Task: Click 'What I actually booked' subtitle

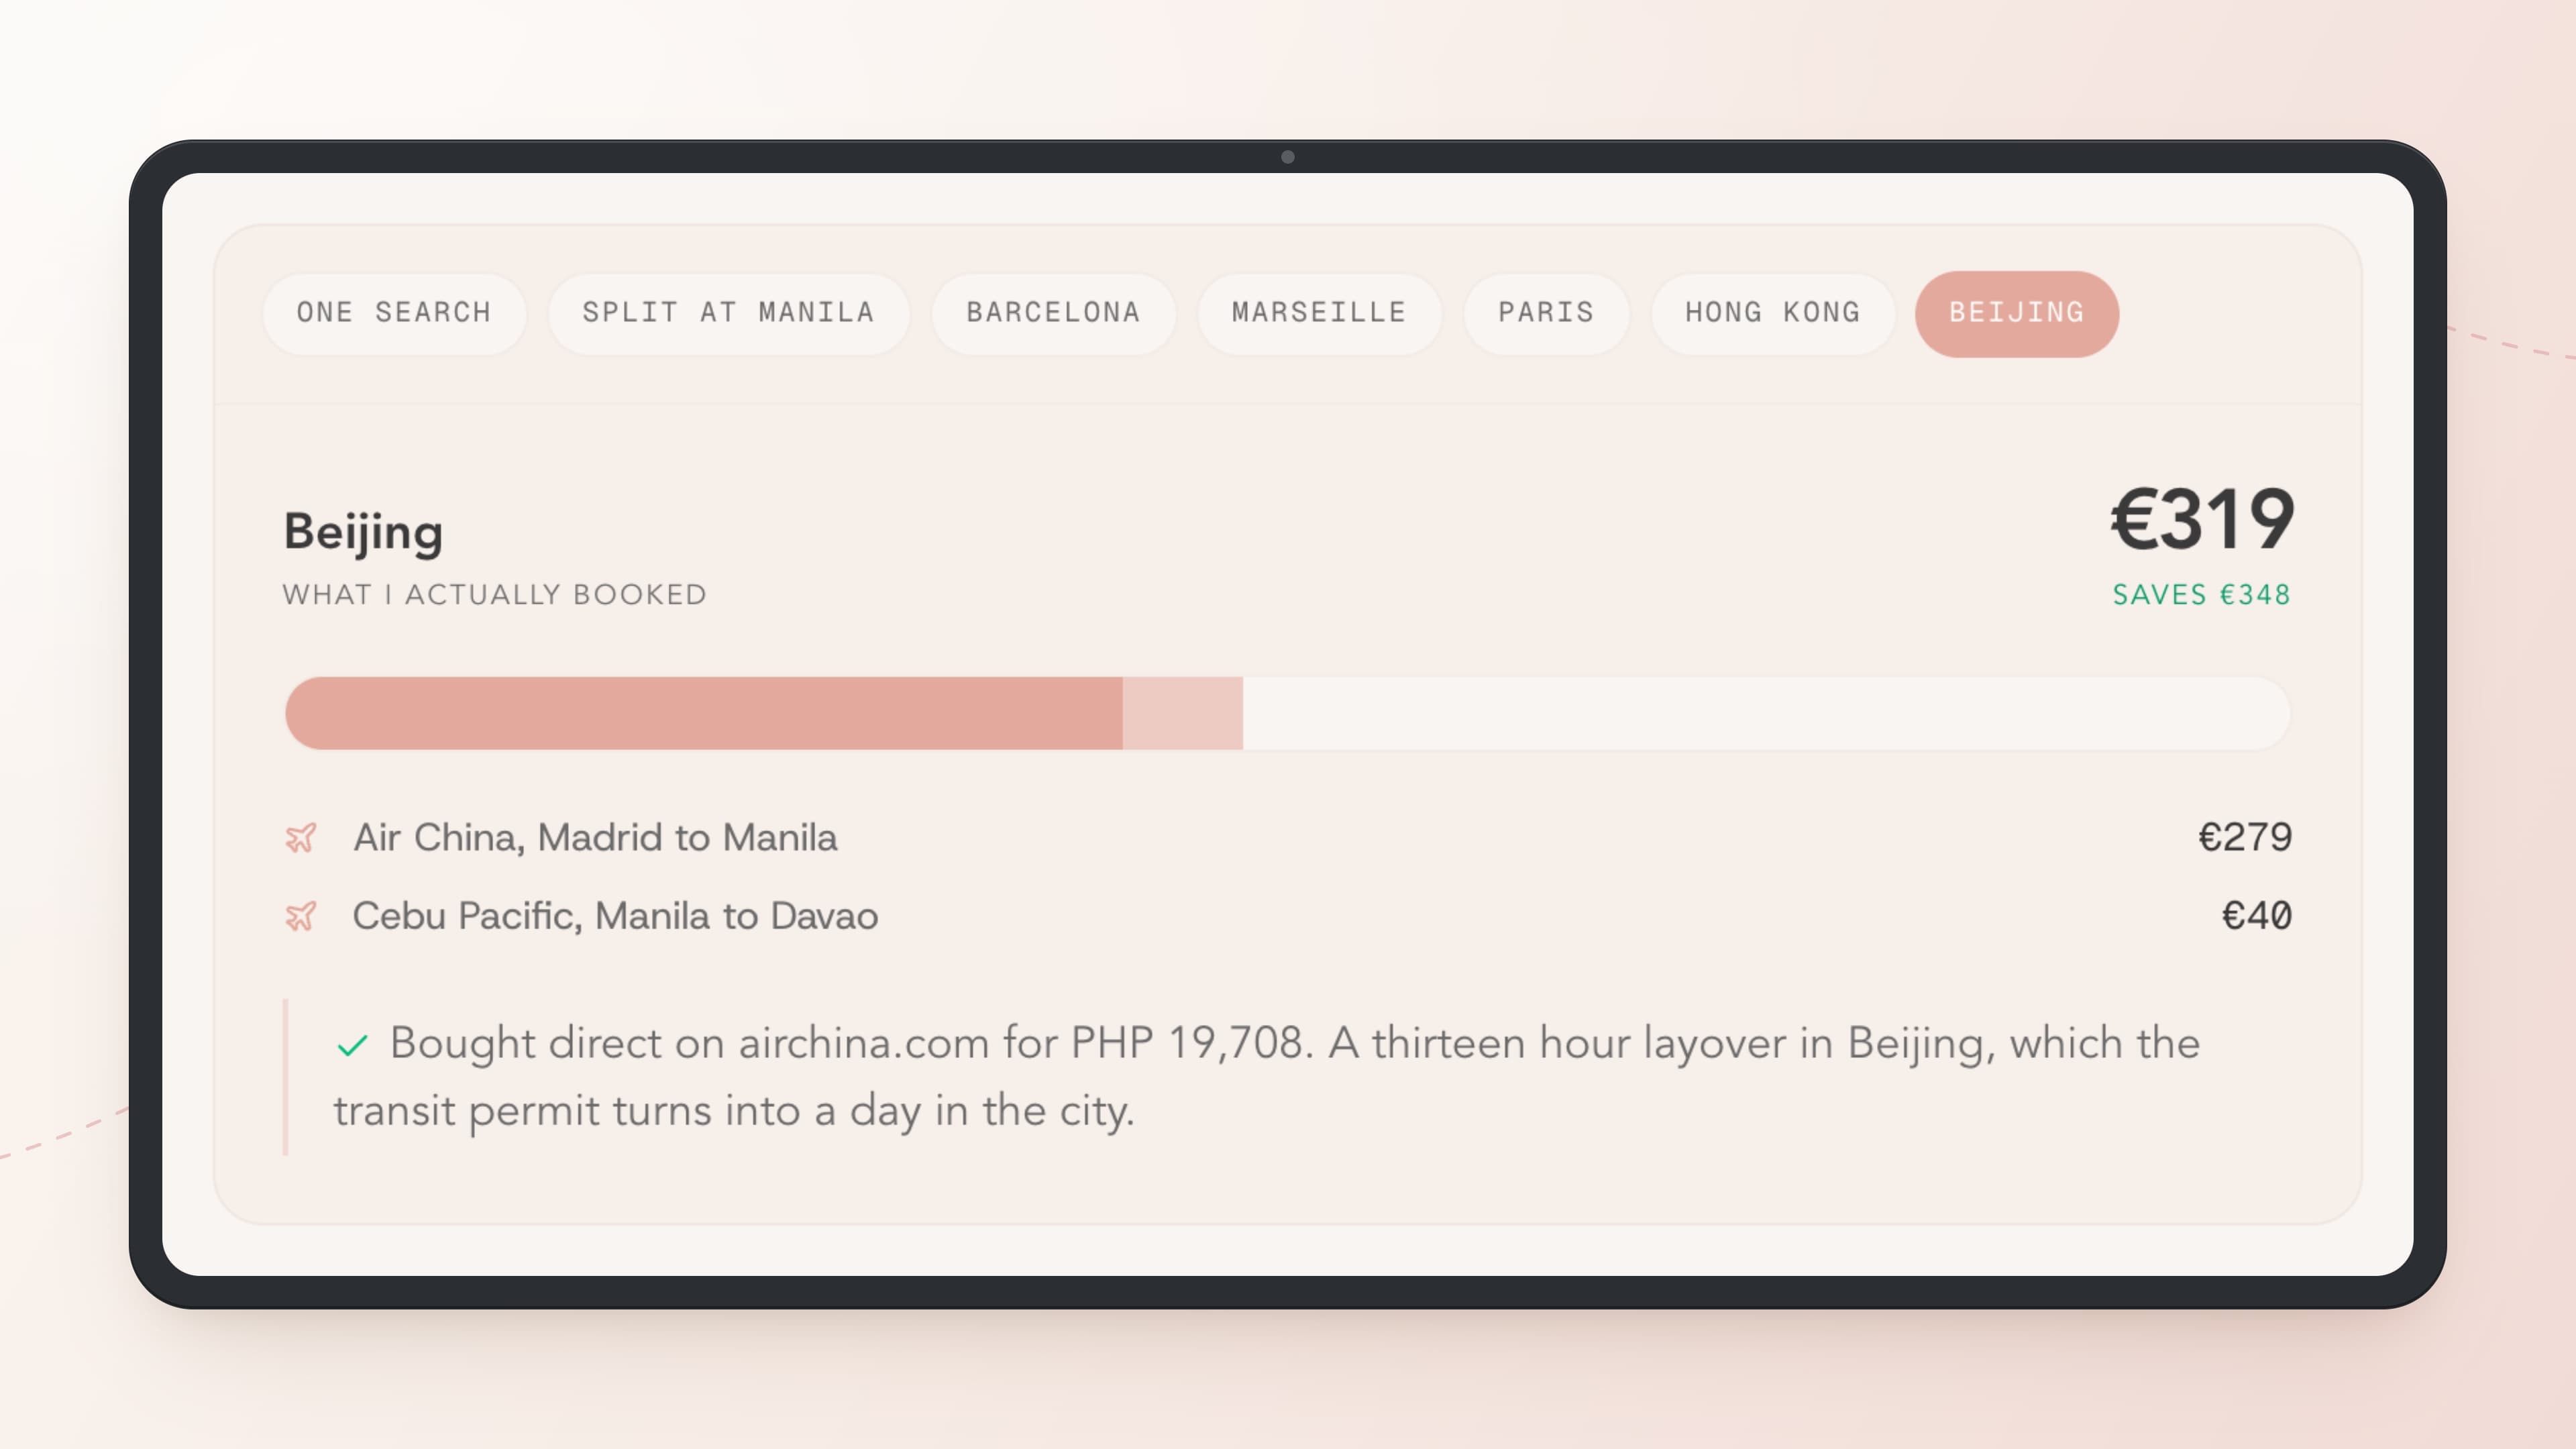Action: [495, 595]
